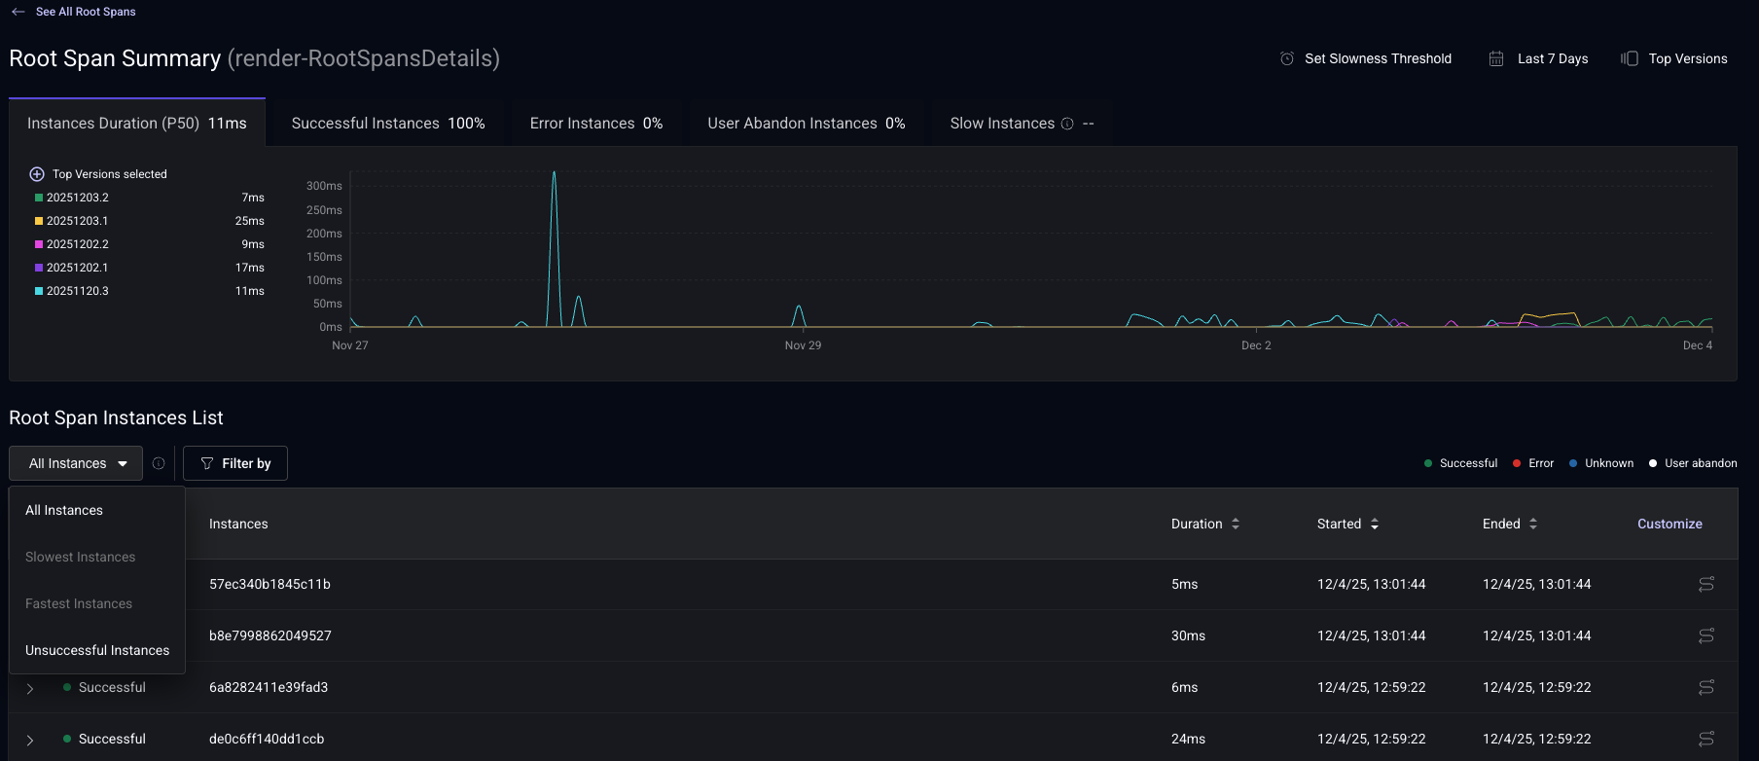Click the clock icon for Set Slowness Threshold
Viewport: 1759px width, 761px height.
pyautogui.click(x=1286, y=58)
